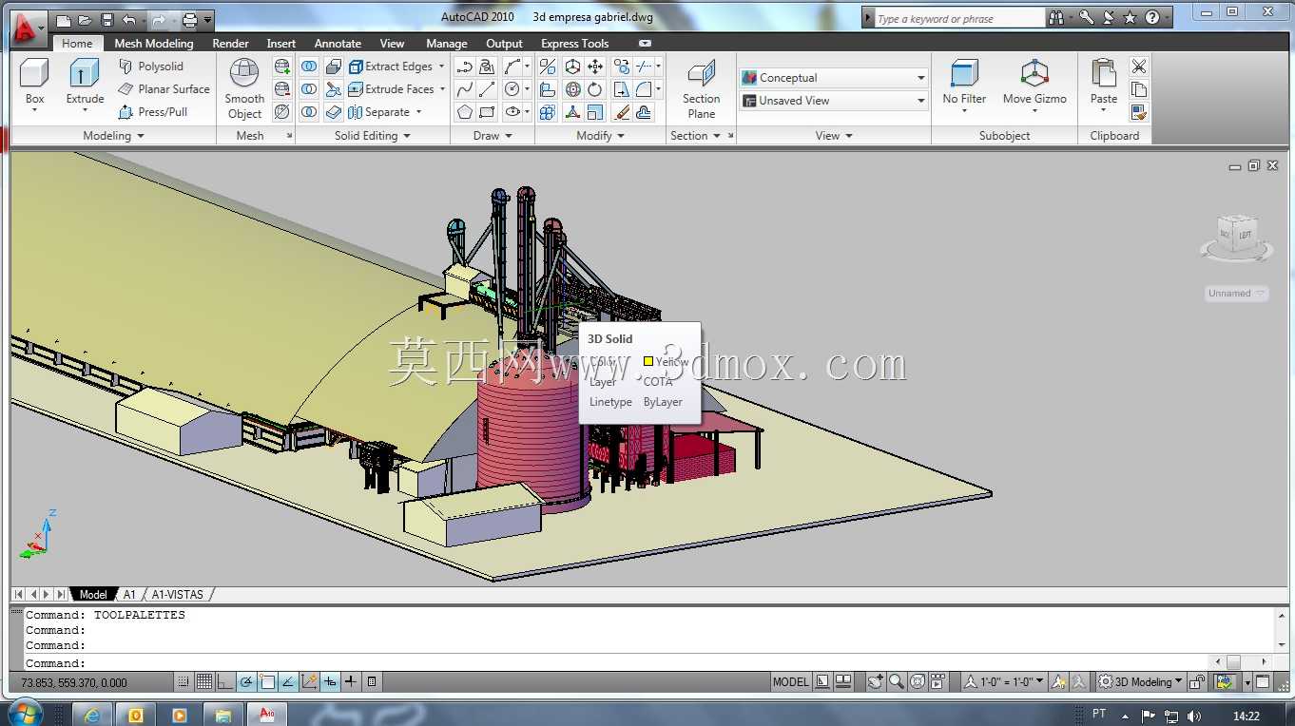Select the Move modify tool
Image resolution: width=1295 pixels, height=726 pixels.
point(595,67)
